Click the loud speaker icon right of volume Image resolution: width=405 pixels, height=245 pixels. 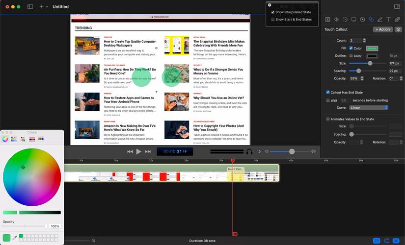[313, 151]
